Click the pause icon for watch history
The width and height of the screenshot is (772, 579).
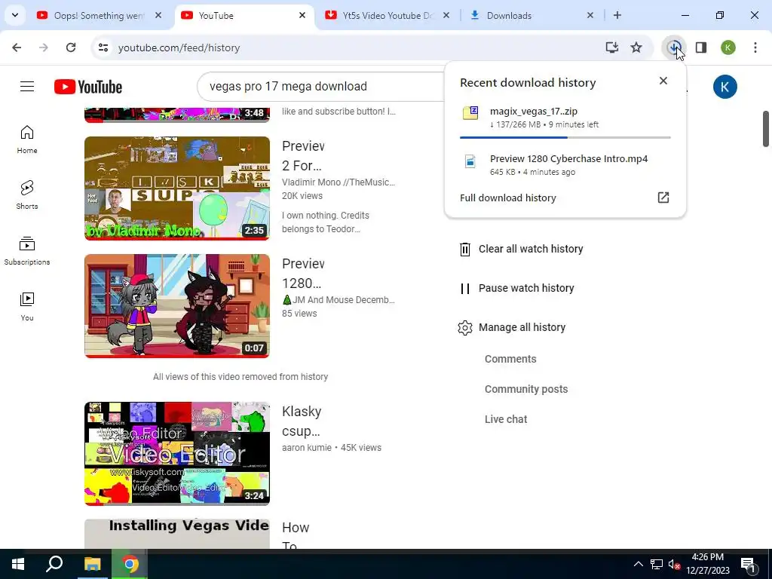click(464, 289)
